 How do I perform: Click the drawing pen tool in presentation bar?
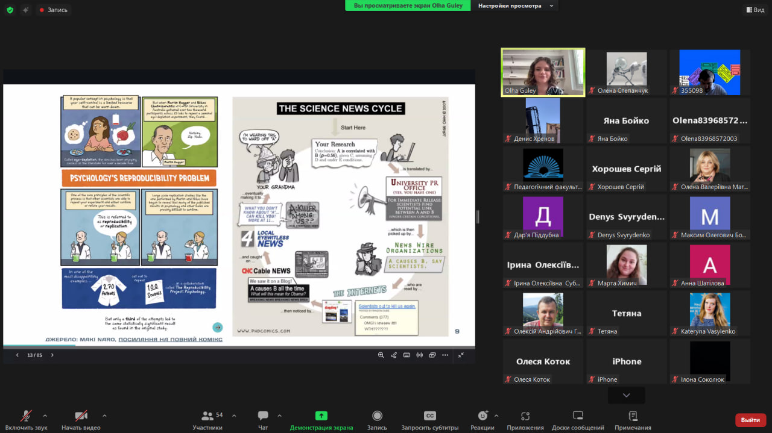[x=394, y=355]
